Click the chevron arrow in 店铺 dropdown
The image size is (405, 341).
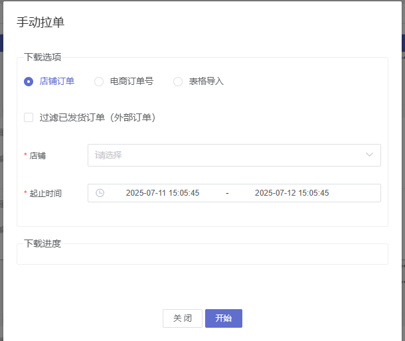(369, 155)
